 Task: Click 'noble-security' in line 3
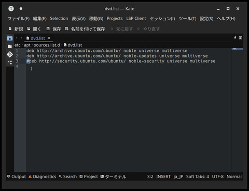coord(146,61)
